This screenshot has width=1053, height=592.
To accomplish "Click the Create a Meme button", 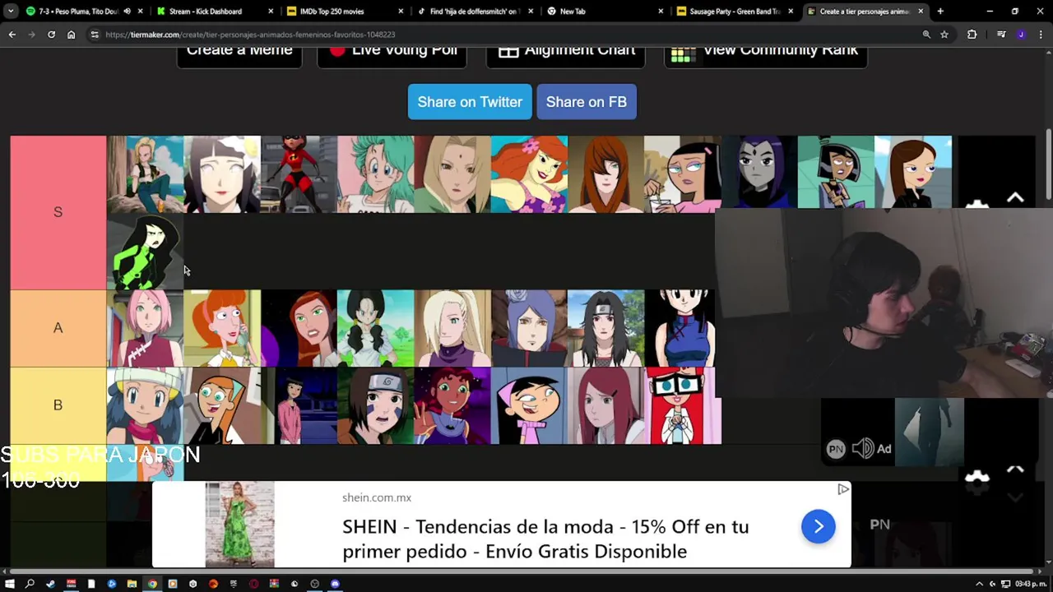I will click(x=239, y=53).
